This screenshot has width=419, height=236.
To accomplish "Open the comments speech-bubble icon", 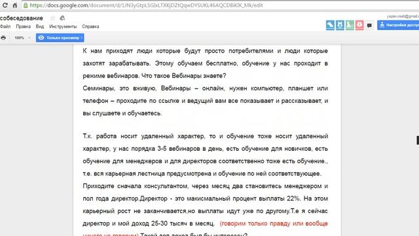I will point(369,26).
